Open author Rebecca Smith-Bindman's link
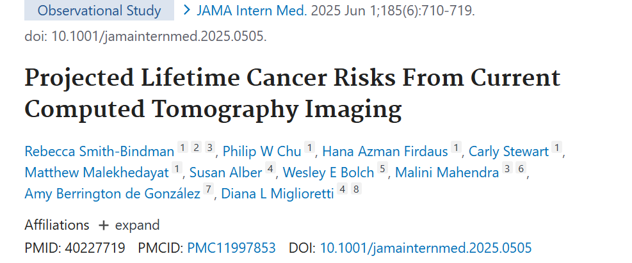 tap(99, 152)
